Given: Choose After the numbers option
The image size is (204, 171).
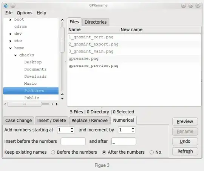Looking at the screenshot, I should tap(104, 152).
